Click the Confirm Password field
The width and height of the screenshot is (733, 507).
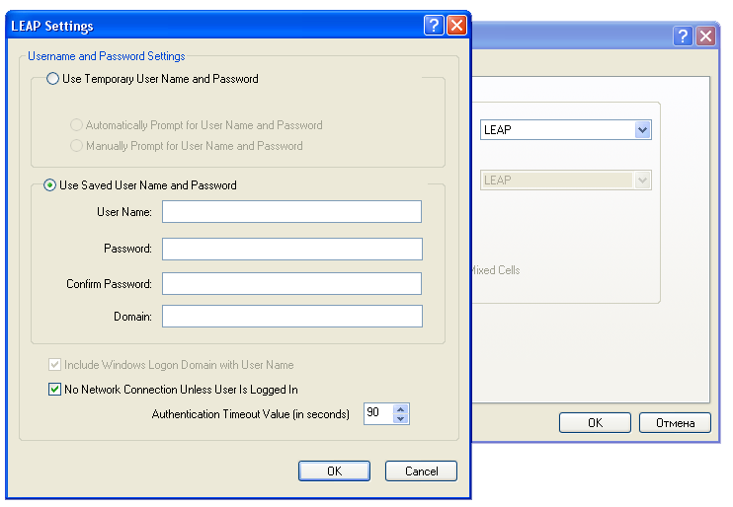[291, 284]
